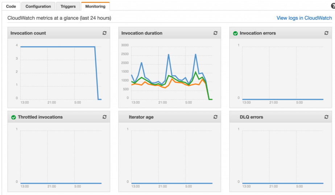The height and width of the screenshot is (195, 335).
Task: Refresh the DLQ errors chart
Action: point(326,117)
